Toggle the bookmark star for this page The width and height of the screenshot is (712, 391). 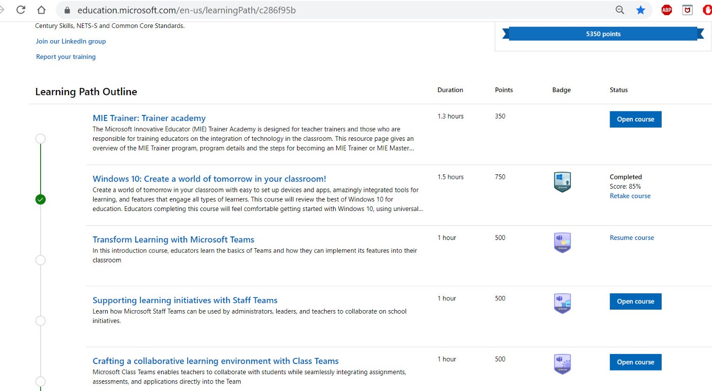[641, 10]
